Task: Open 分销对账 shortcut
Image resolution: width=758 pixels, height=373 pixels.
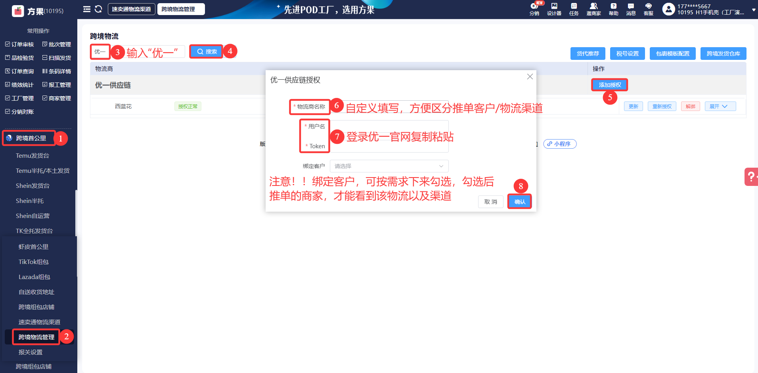Action: coord(19,112)
